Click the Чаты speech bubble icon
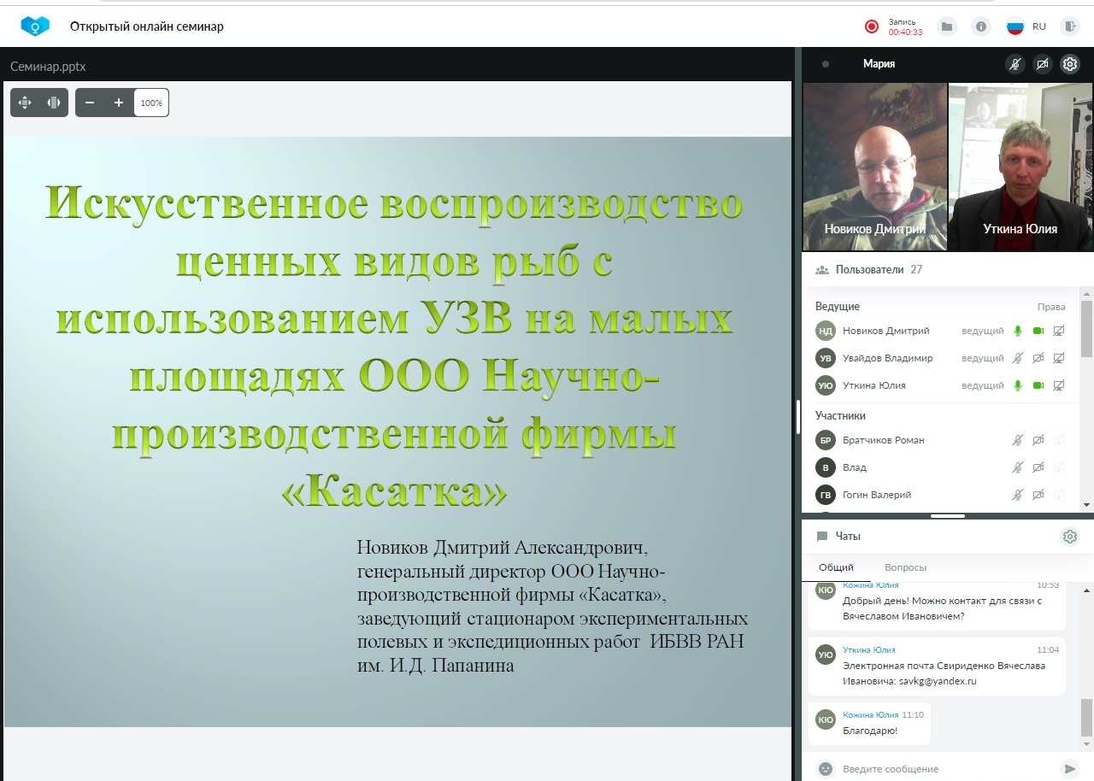The image size is (1094, 781). tap(822, 537)
